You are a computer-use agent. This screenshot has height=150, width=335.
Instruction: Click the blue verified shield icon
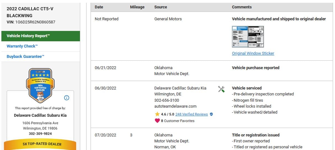coord(211,114)
